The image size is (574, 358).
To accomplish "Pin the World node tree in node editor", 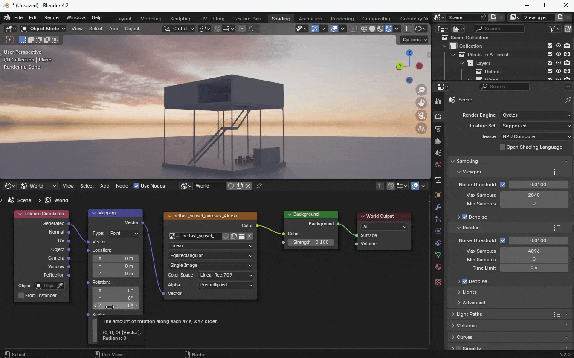I will pos(259,186).
